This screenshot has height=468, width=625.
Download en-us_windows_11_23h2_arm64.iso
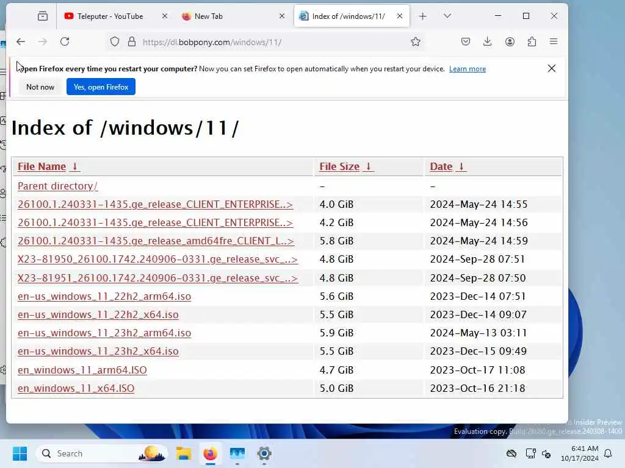(x=104, y=333)
